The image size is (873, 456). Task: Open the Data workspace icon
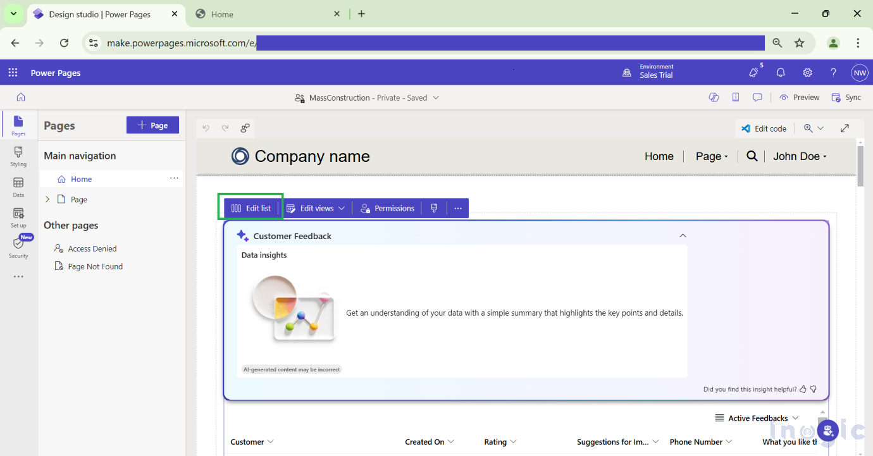click(x=18, y=187)
